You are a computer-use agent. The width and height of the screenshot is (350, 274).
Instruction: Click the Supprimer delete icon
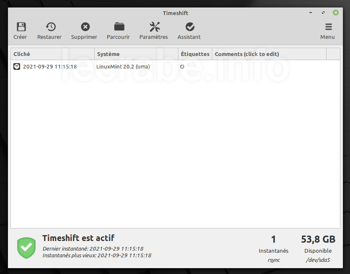pyautogui.click(x=85, y=27)
